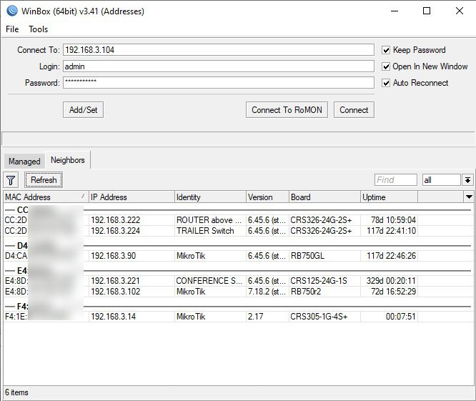Click the Add/Set button
Screen dimensions: 476x401
tap(83, 109)
